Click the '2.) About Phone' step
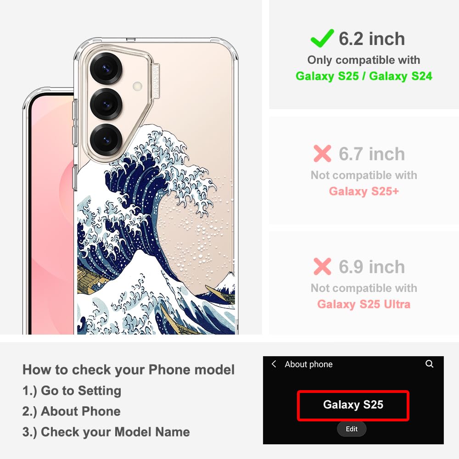 (x=72, y=411)
